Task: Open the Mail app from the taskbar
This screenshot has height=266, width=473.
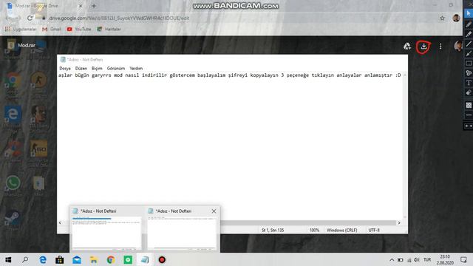Action: point(77,259)
